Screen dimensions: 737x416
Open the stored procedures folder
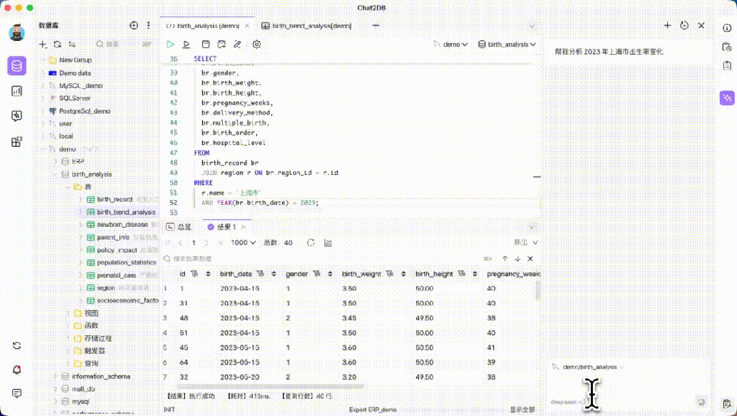tap(98, 338)
